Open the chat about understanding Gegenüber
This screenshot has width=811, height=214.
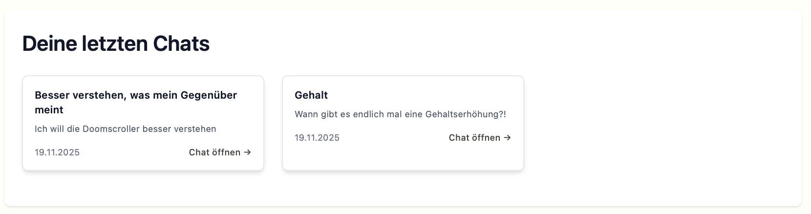(215, 152)
